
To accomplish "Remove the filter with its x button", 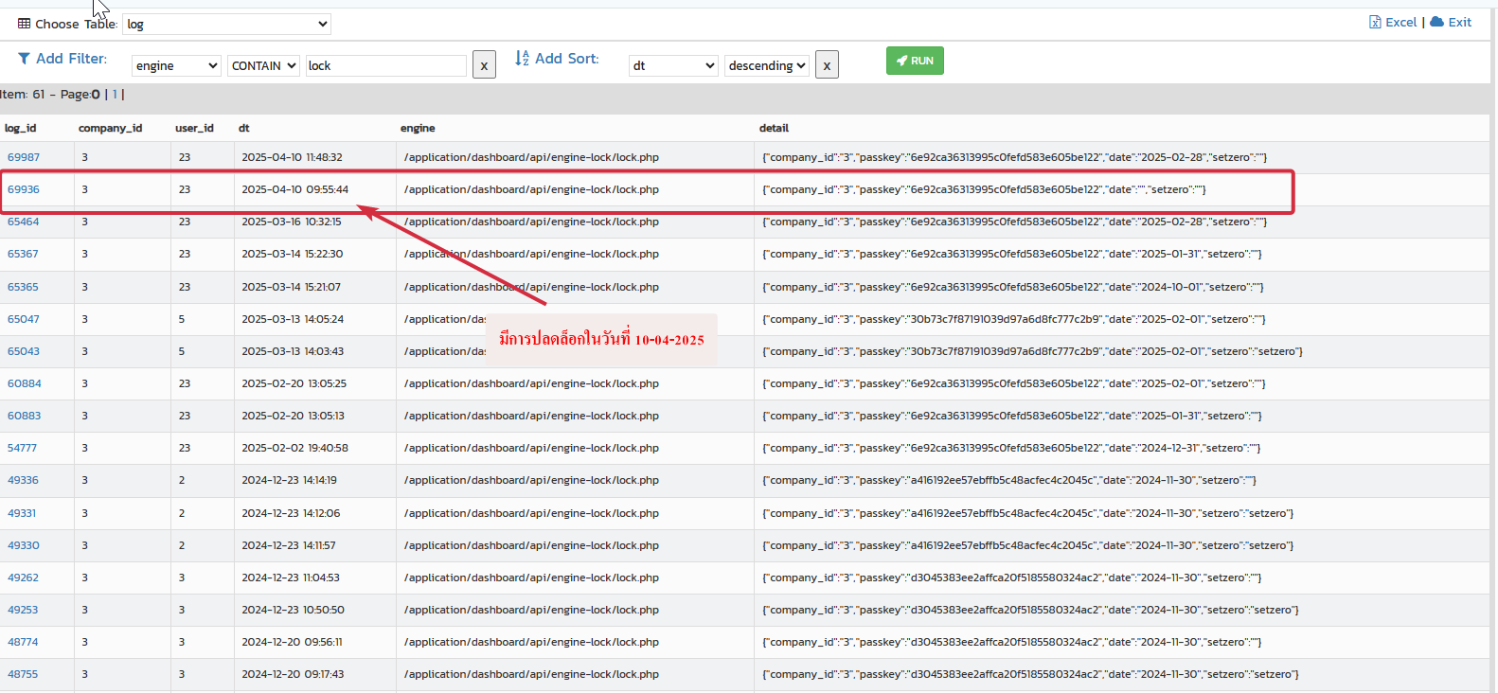I will point(484,65).
